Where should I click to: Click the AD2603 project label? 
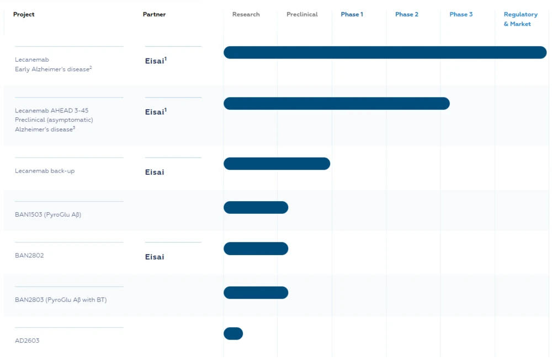pyautogui.click(x=27, y=341)
